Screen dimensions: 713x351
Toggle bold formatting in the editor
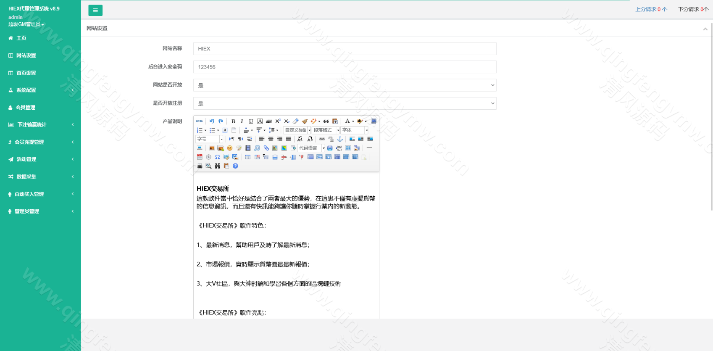pyautogui.click(x=233, y=121)
